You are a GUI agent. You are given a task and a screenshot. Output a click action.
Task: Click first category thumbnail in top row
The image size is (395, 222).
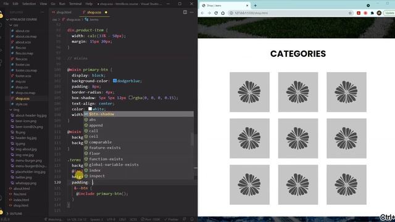click(249, 92)
